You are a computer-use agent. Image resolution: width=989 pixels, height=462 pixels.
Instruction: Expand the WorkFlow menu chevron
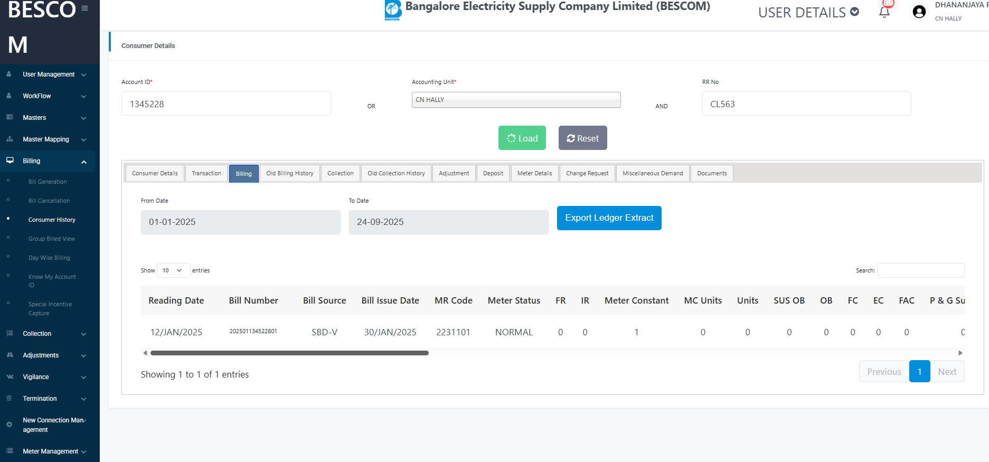point(83,97)
